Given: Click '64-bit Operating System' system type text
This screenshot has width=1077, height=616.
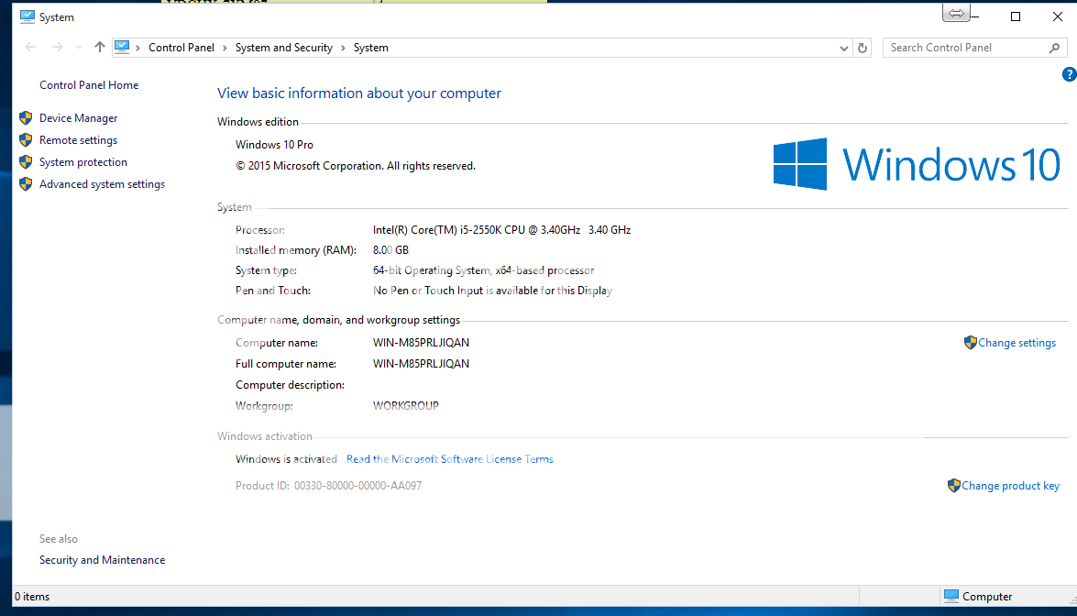Looking at the screenshot, I should [x=484, y=270].
